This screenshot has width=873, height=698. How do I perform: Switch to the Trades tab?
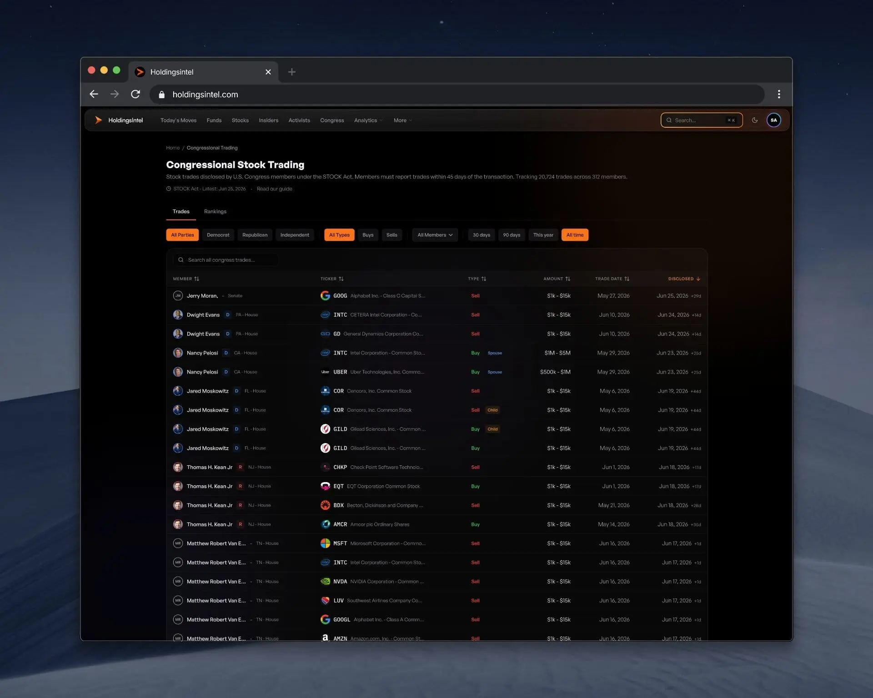[x=181, y=212]
